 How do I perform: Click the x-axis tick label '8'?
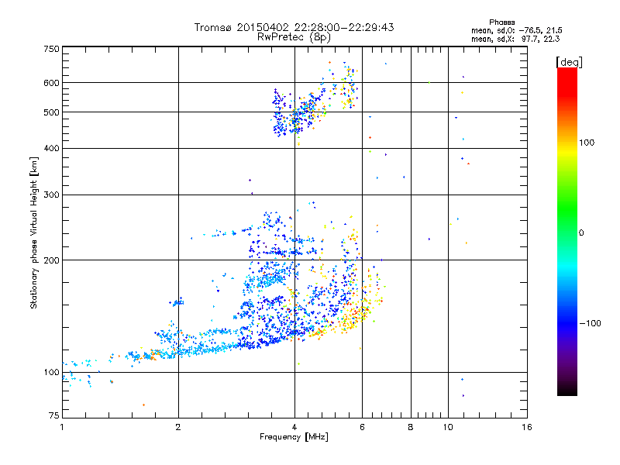tap(411, 427)
